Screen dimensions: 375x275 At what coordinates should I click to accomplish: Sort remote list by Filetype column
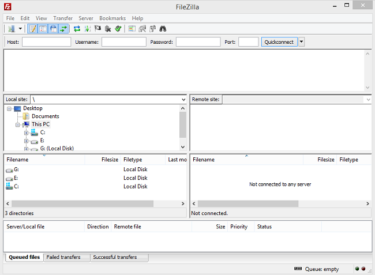point(354,160)
